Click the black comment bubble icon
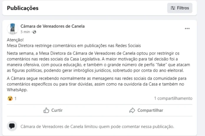The image size is (205, 136). click(x=12, y=126)
